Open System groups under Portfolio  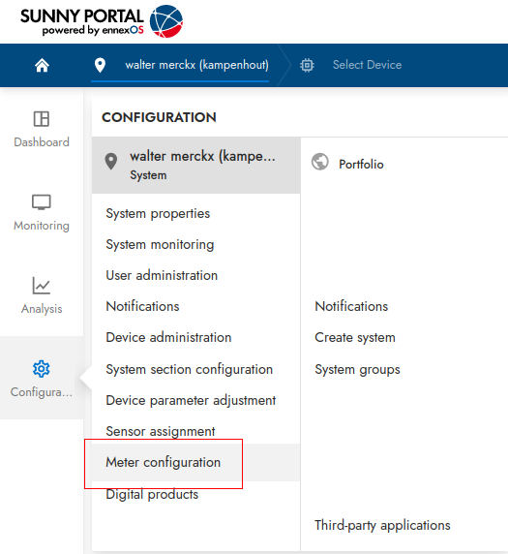357,370
